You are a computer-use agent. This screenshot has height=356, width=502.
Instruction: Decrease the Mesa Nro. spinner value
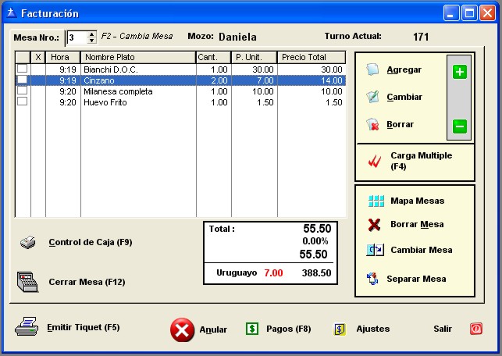93,41
